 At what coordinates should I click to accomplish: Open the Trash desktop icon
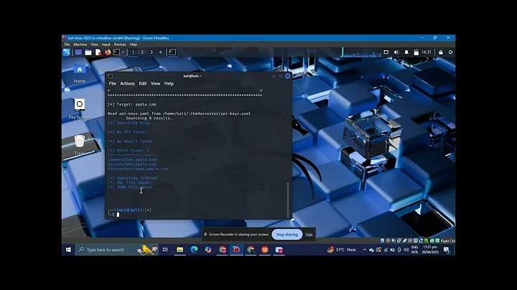80,145
